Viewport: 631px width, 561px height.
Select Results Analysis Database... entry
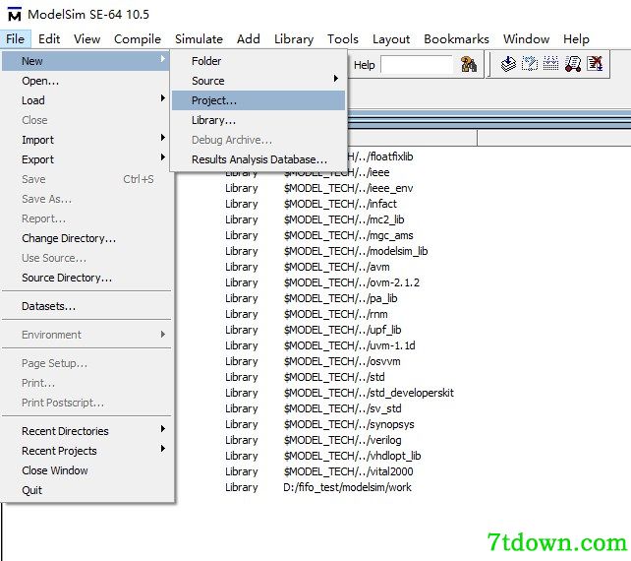pos(259,159)
